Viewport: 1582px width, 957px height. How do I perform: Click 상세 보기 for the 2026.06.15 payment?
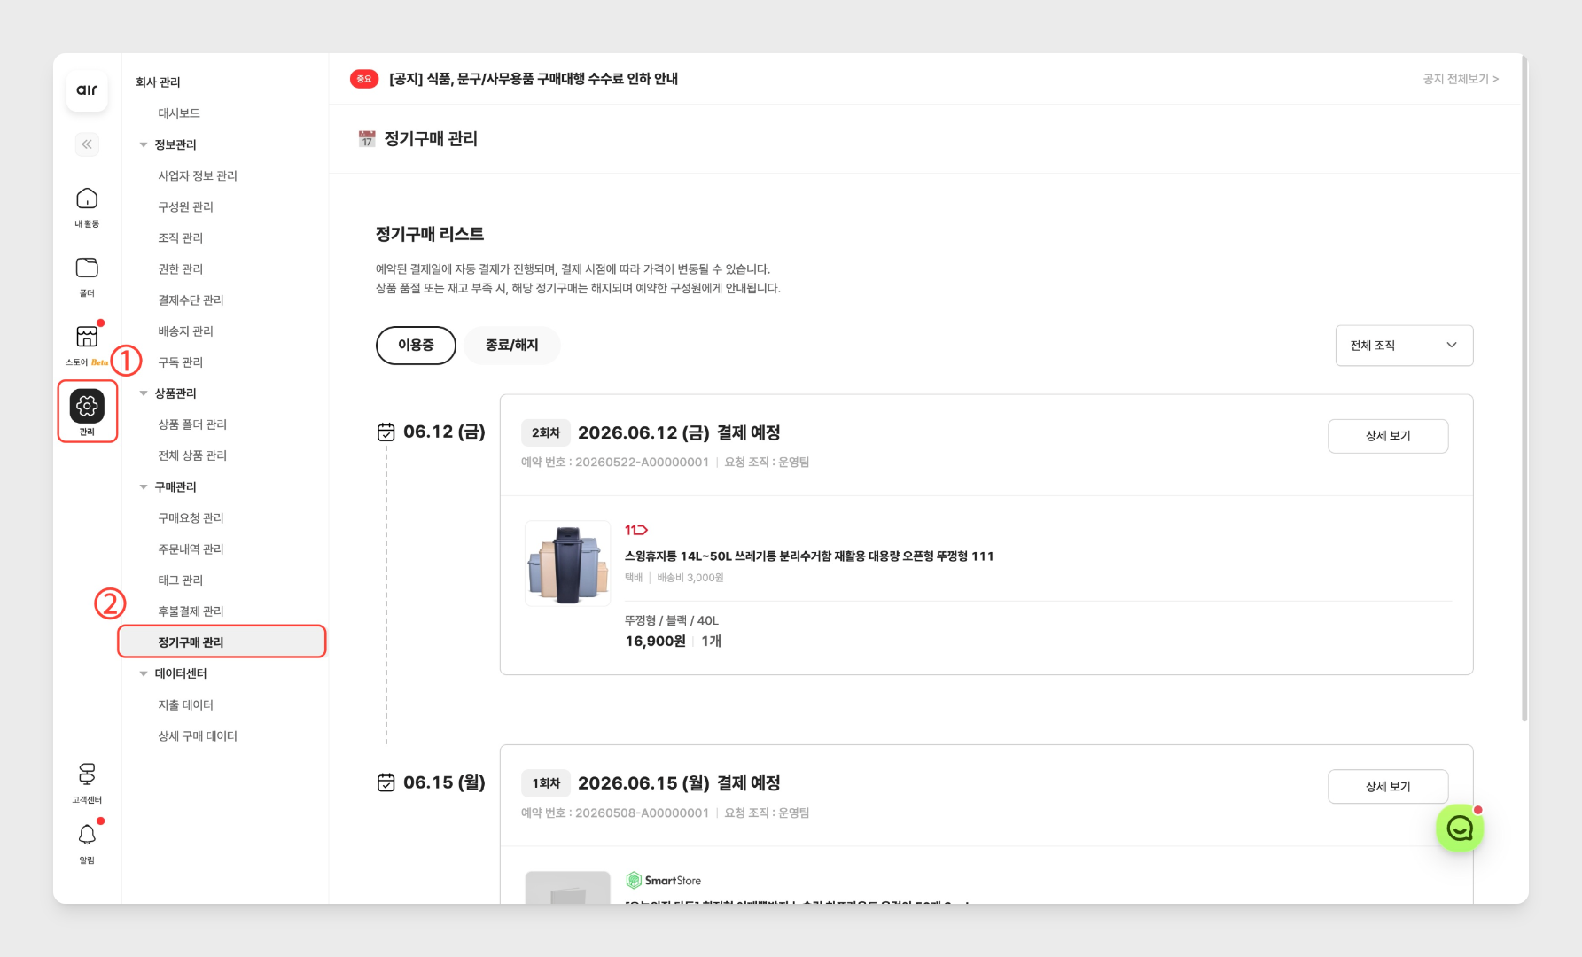1388,787
